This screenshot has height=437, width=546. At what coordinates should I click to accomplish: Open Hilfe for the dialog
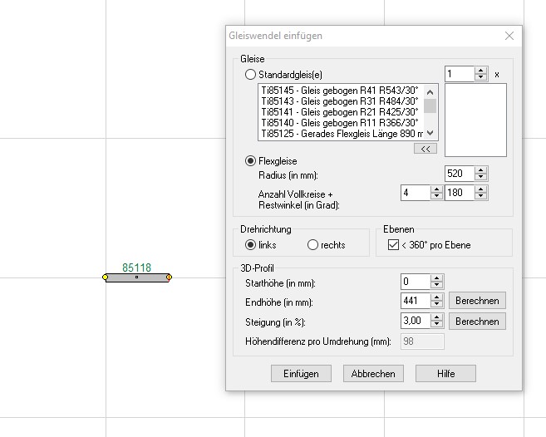click(x=445, y=374)
